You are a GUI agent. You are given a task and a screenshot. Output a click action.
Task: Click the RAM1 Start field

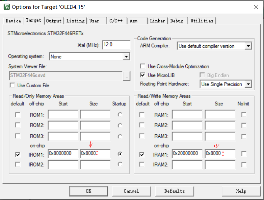coord(187,115)
